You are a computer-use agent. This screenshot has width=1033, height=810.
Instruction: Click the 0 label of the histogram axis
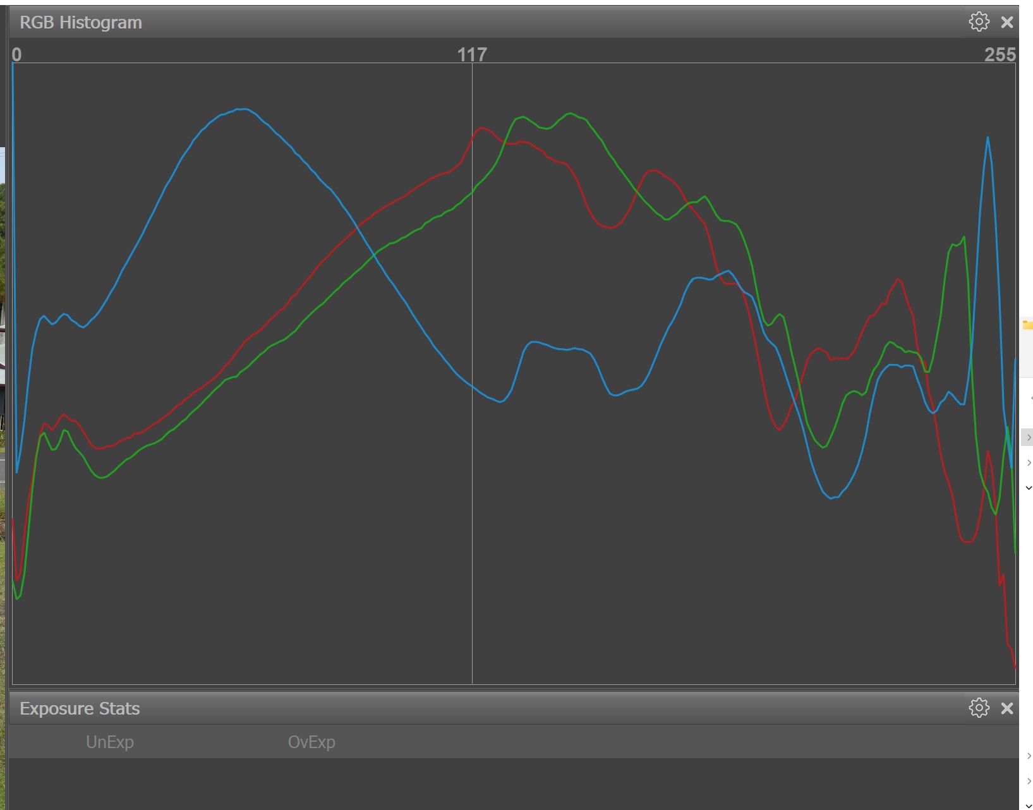(16, 54)
